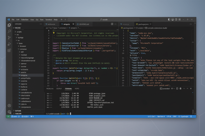Viewport: 205px width, 136px height.
Task: Expand the typings folder
Action: 16,37
